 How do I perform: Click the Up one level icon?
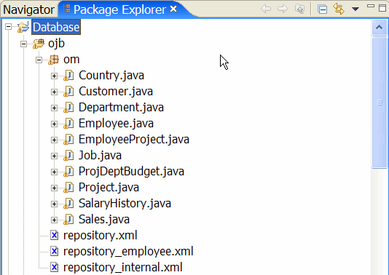(299, 9)
